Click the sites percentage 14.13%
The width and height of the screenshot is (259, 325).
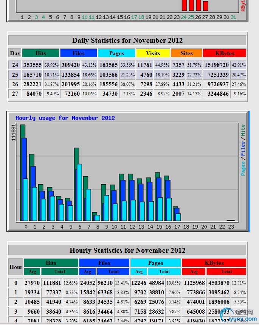(x=194, y=94)
